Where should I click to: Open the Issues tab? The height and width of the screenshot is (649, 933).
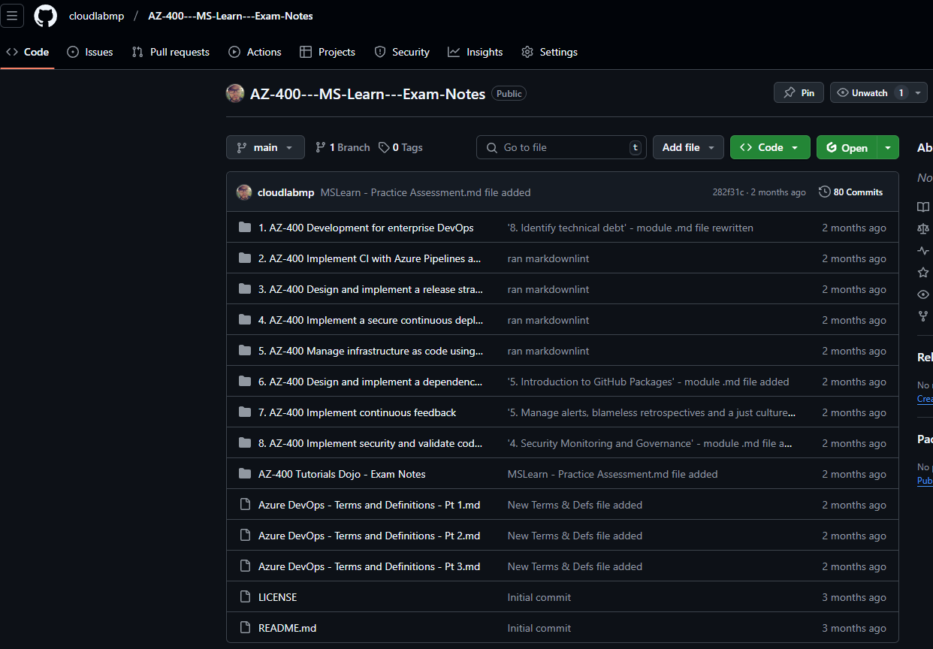[90, 52]
